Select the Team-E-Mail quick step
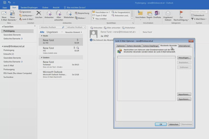 [x=100, y=15]
